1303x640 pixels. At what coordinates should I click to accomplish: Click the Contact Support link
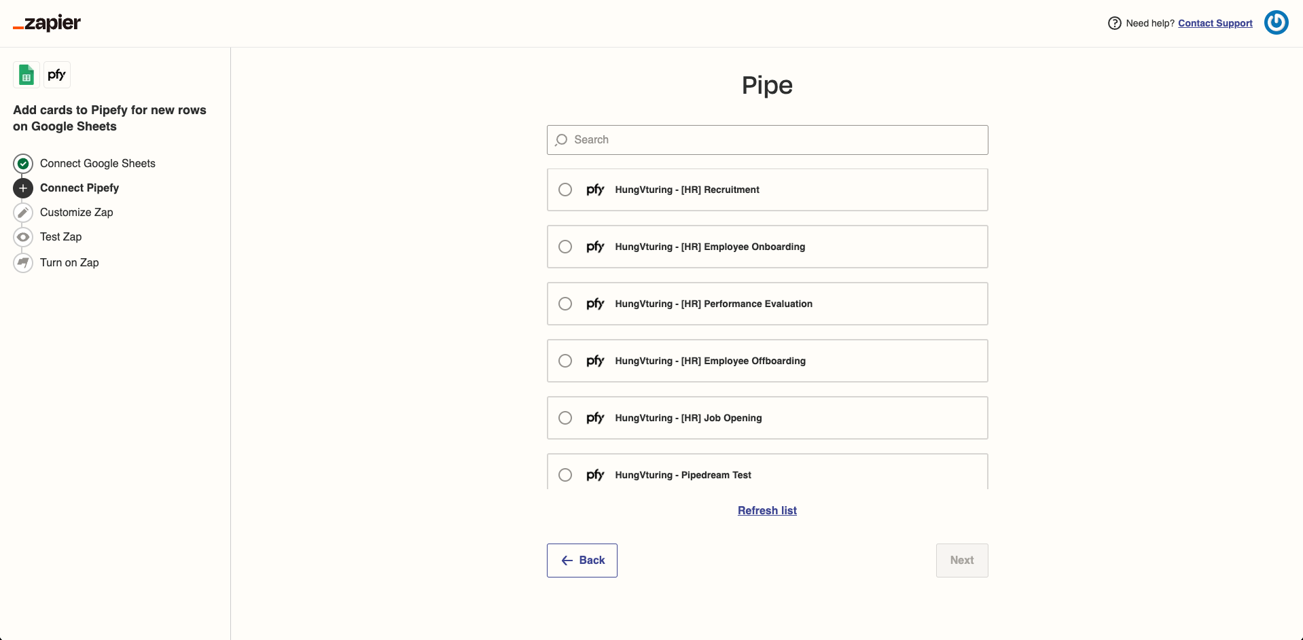(x=1215, y=22)
